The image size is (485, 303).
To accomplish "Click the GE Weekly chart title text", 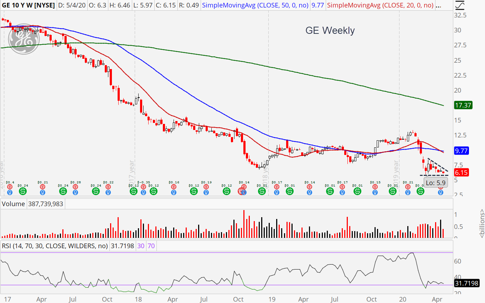I will tap(330, 31).
